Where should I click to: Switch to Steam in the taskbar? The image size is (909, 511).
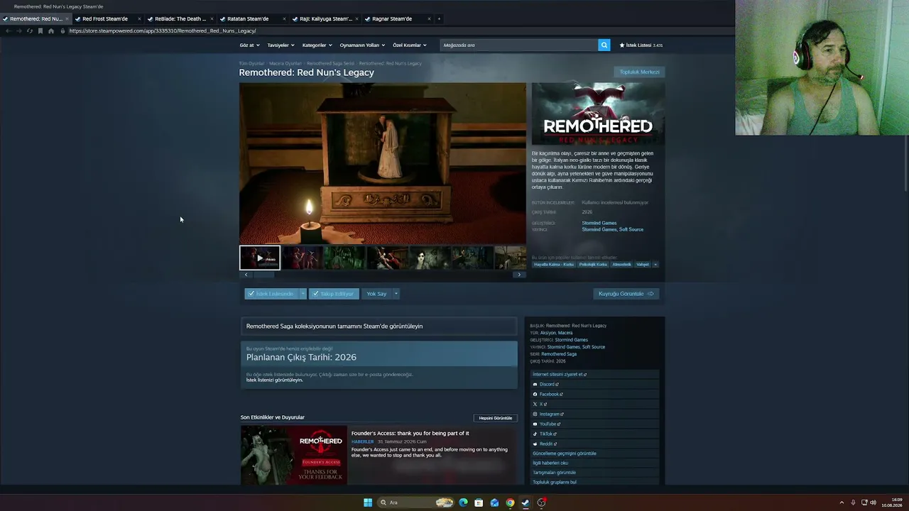[x=526, y=502]
